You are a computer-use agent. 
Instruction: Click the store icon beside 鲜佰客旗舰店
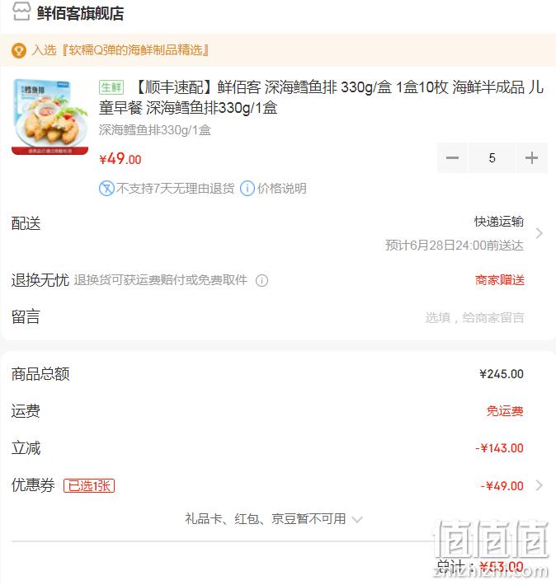click(21, 12)
